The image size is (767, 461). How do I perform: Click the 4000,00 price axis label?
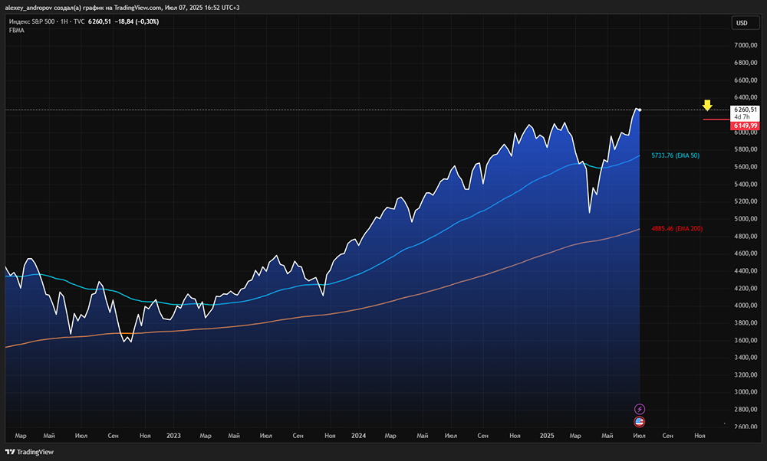click(746, 306)
